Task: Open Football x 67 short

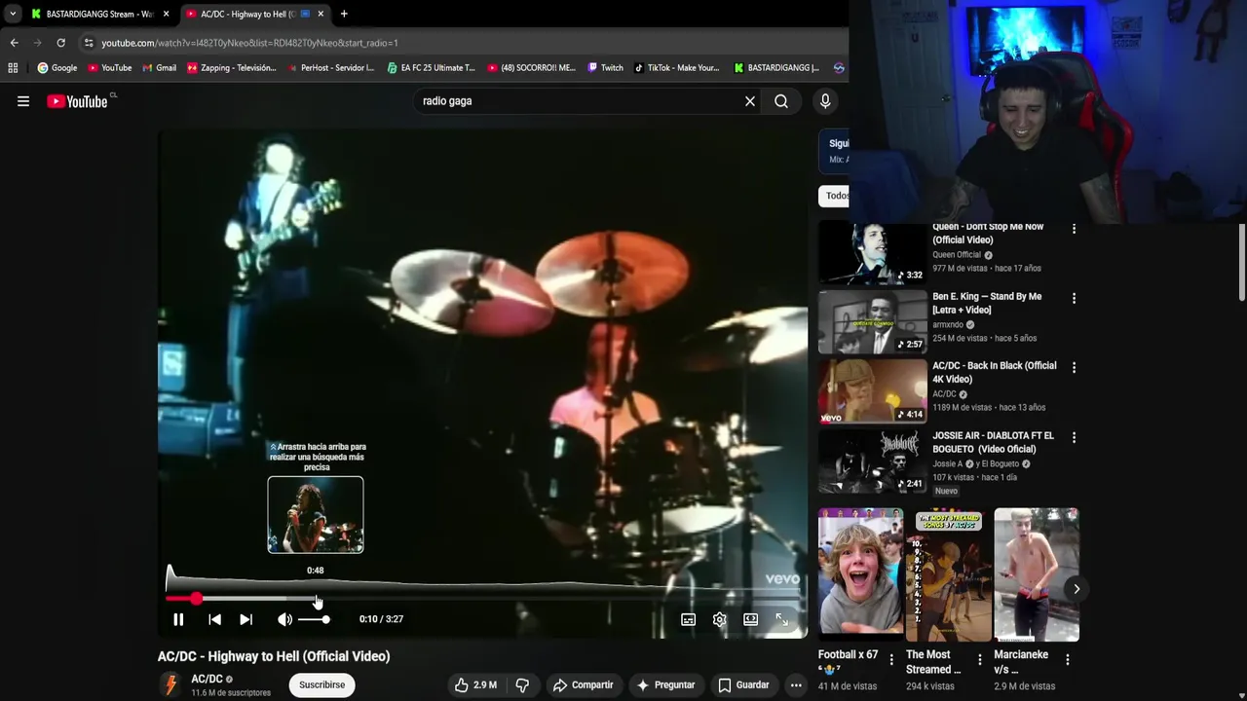Action: (x=860, y=574)
